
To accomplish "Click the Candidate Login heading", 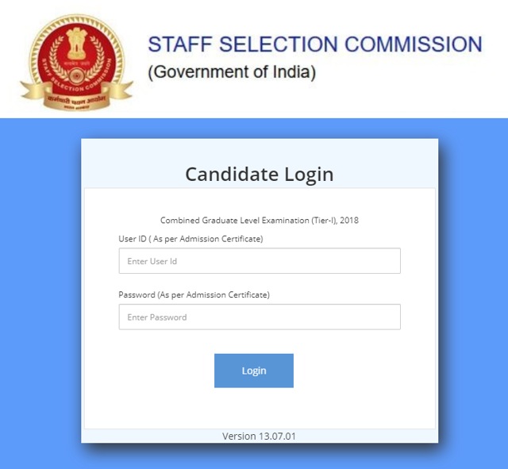I will 260,175.
